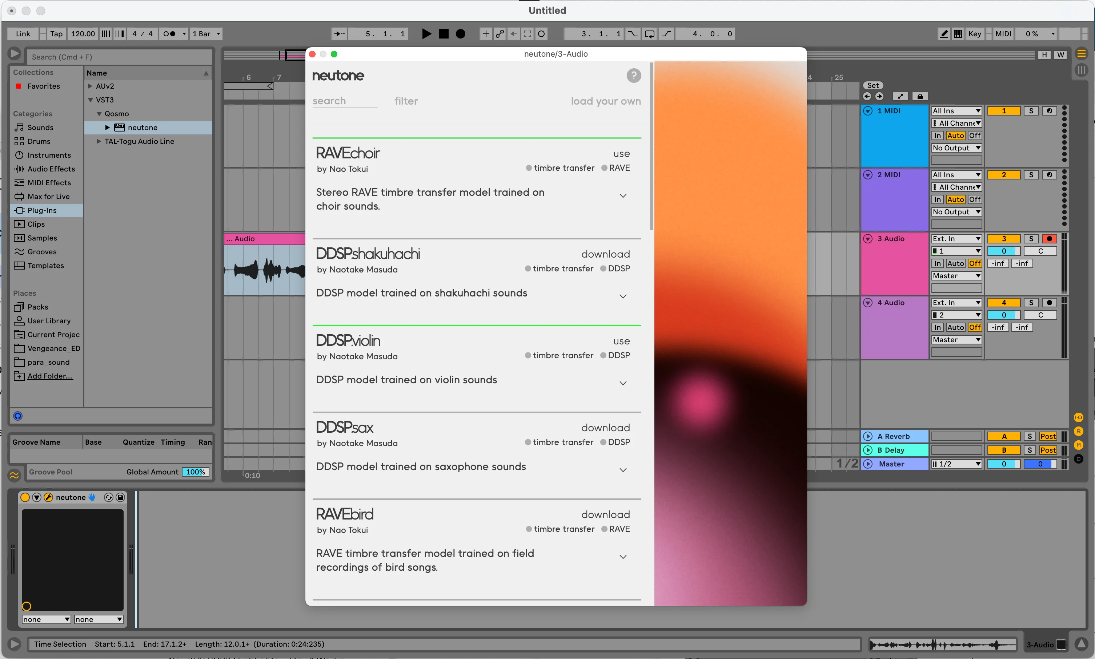Toggle neutone device activator on/off

point(25,497)
